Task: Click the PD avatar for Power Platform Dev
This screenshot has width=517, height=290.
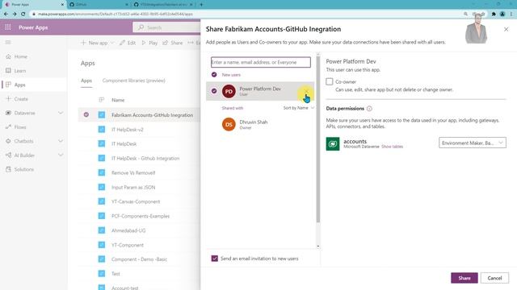Action: (x=229, y=91)
